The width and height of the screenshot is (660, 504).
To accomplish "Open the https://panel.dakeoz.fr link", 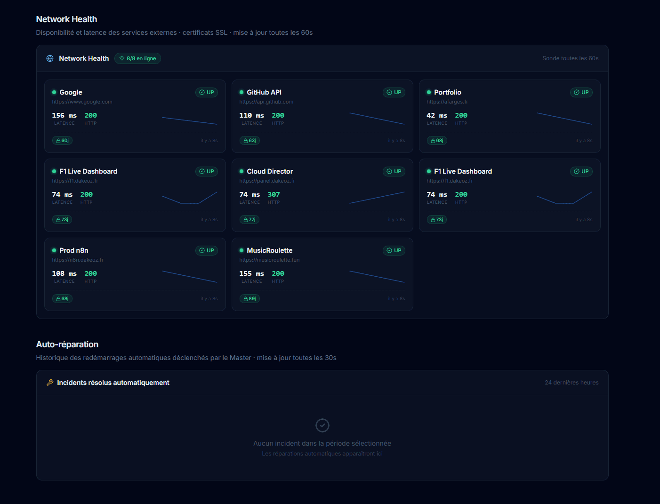I will tap(267, 181).
